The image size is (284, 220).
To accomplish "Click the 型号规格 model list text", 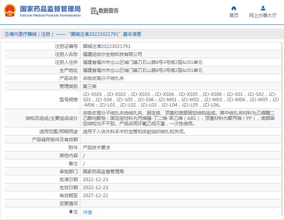I will (181, 100).
